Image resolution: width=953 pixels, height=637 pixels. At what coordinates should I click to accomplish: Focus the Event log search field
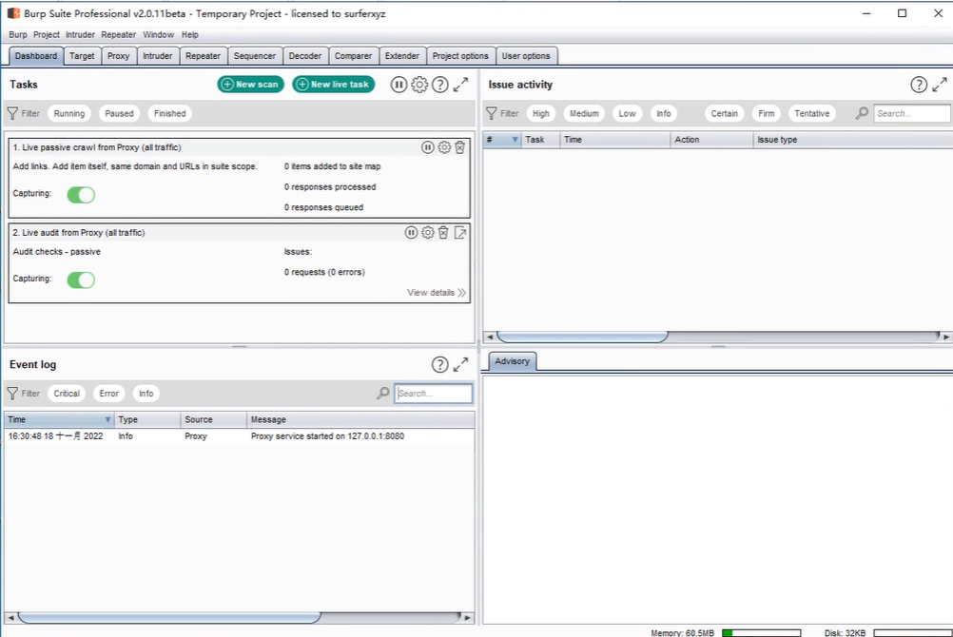pyautogui.click(x=434, y=394)
